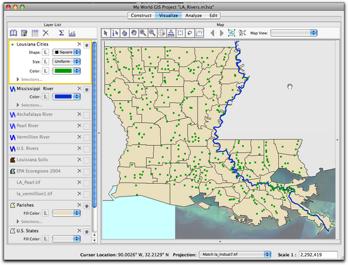Click the Scale value input field

[318, 255]
